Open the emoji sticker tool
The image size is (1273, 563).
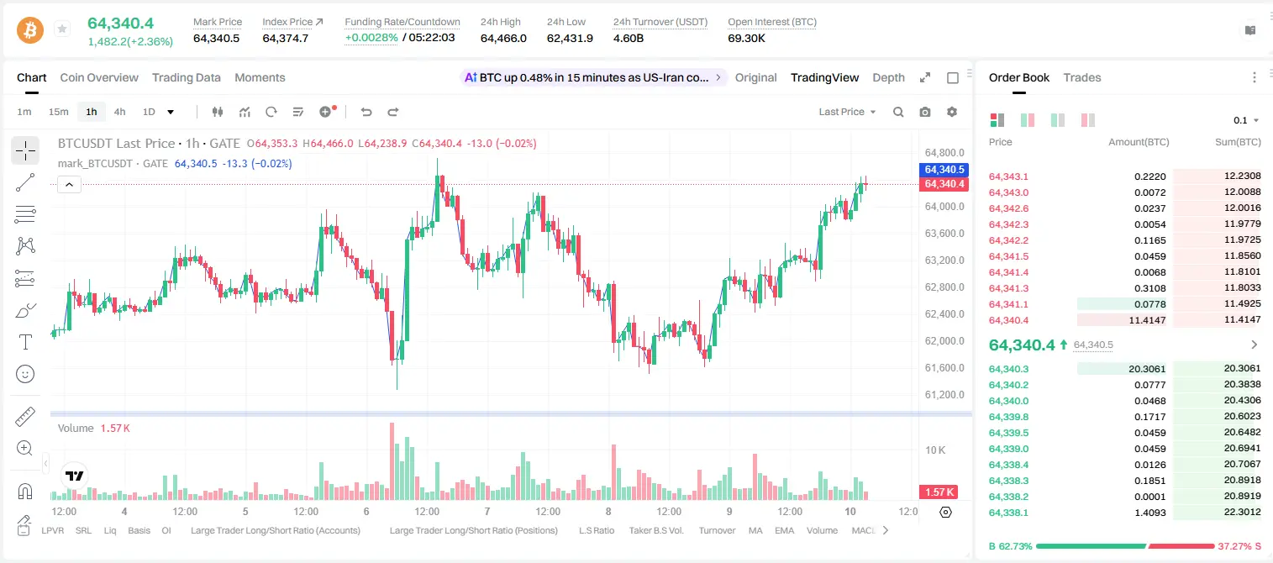click(x=25, y=374)
